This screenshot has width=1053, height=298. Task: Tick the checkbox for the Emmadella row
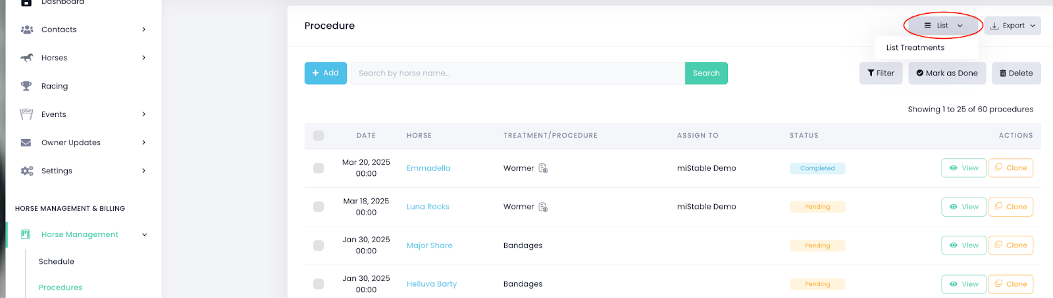319,168
